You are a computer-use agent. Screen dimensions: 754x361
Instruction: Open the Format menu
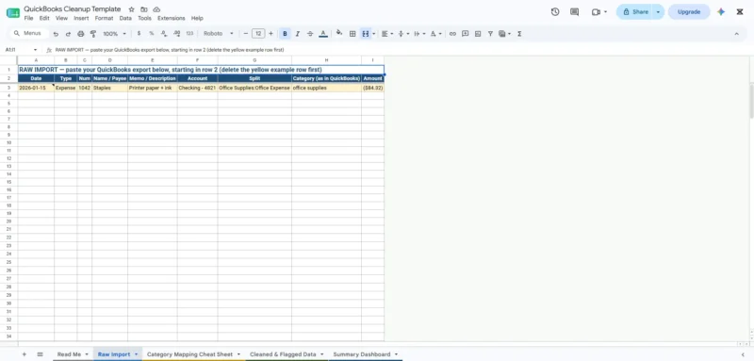pyautogui.click(x=104, y=18)
